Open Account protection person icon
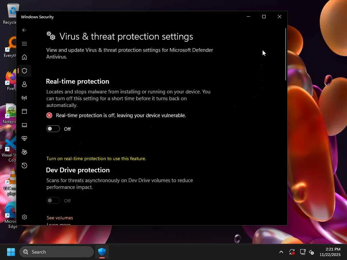 click(24, 84)
